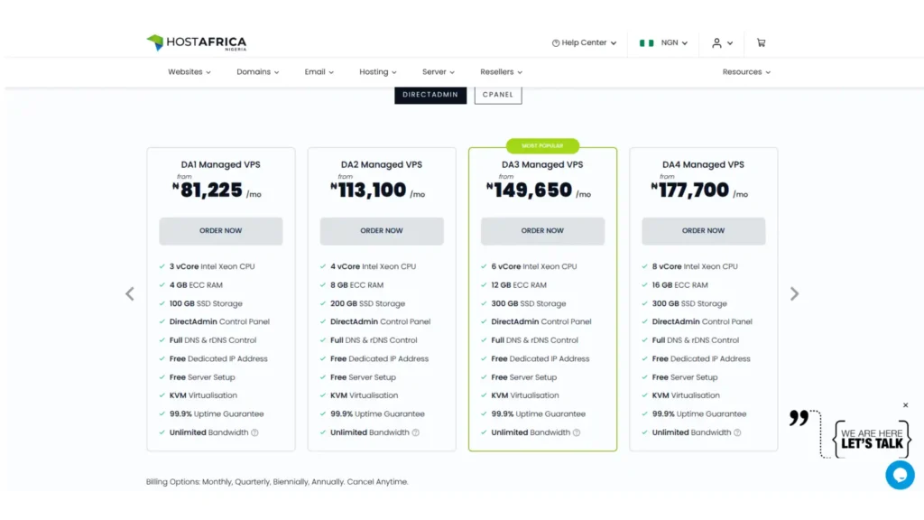
Task: Click the Billing Options note text
Action: point(277,482)
